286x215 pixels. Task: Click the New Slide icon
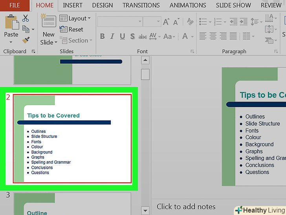pyautogui.click(x=48, y=20)
